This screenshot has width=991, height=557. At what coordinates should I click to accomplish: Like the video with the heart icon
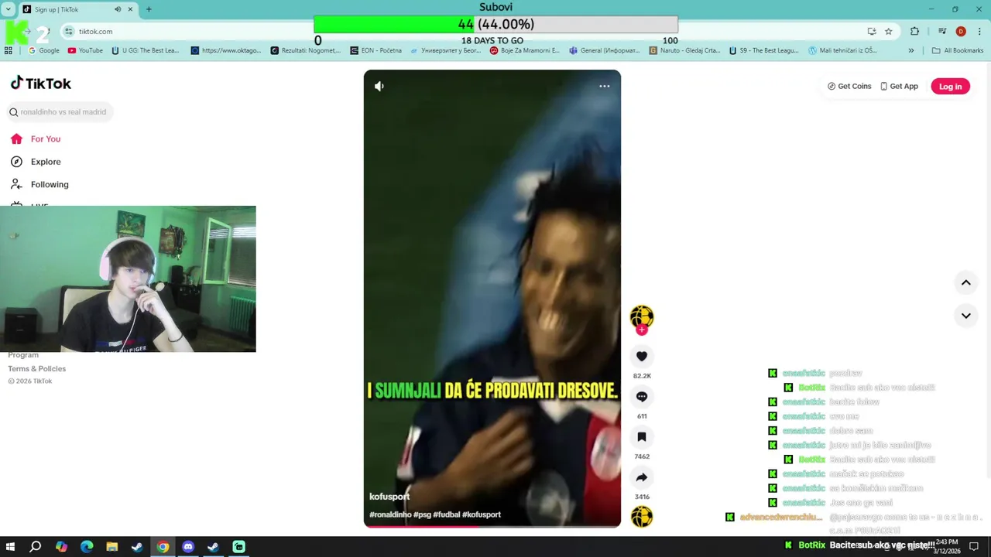(x=642, y=357)
